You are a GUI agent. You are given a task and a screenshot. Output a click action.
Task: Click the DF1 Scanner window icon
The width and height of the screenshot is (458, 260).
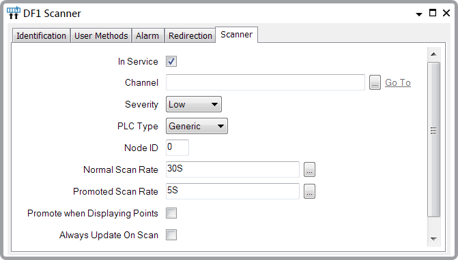(x=14, y=13)
